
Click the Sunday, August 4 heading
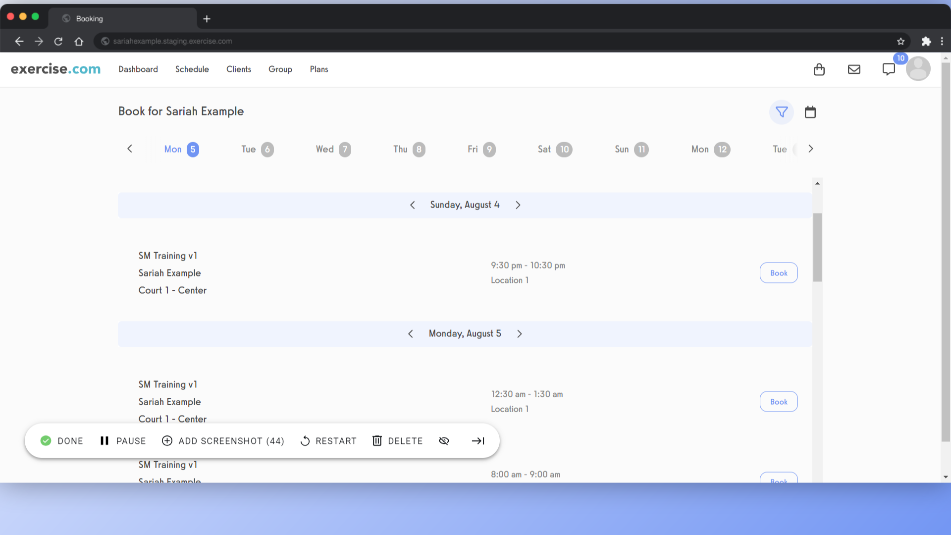click(465, 205)
